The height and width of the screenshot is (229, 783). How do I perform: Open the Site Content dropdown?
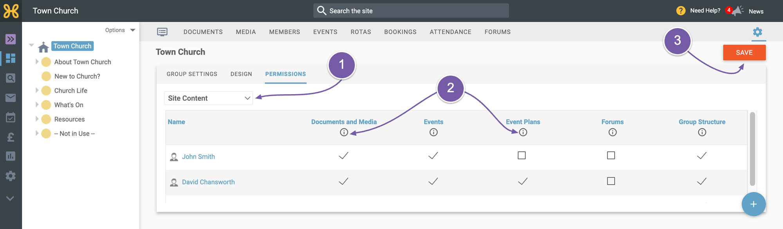click(x=208, y=98)
